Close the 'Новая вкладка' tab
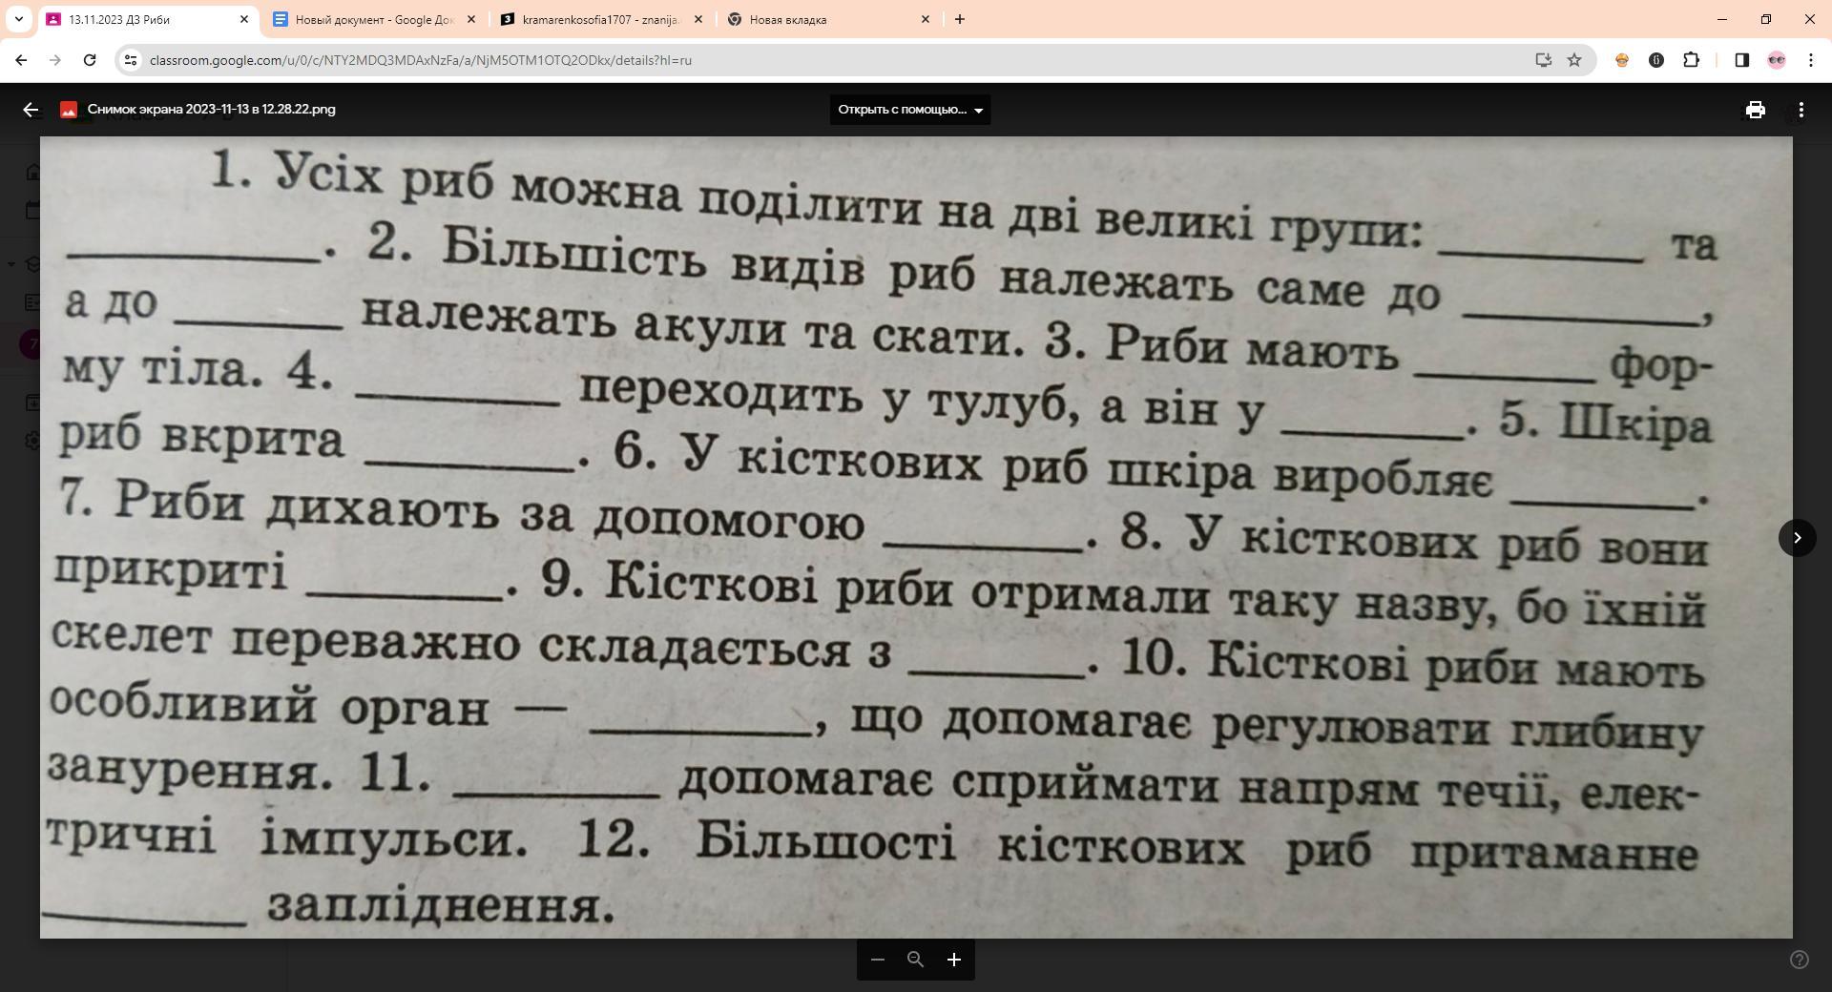Image resolution: width=1832 pixels, height=992 pixels. point(925,19)
